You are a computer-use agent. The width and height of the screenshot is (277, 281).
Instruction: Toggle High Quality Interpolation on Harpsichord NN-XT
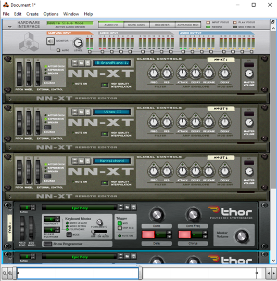pyautogui.click(x=105, y=183)
